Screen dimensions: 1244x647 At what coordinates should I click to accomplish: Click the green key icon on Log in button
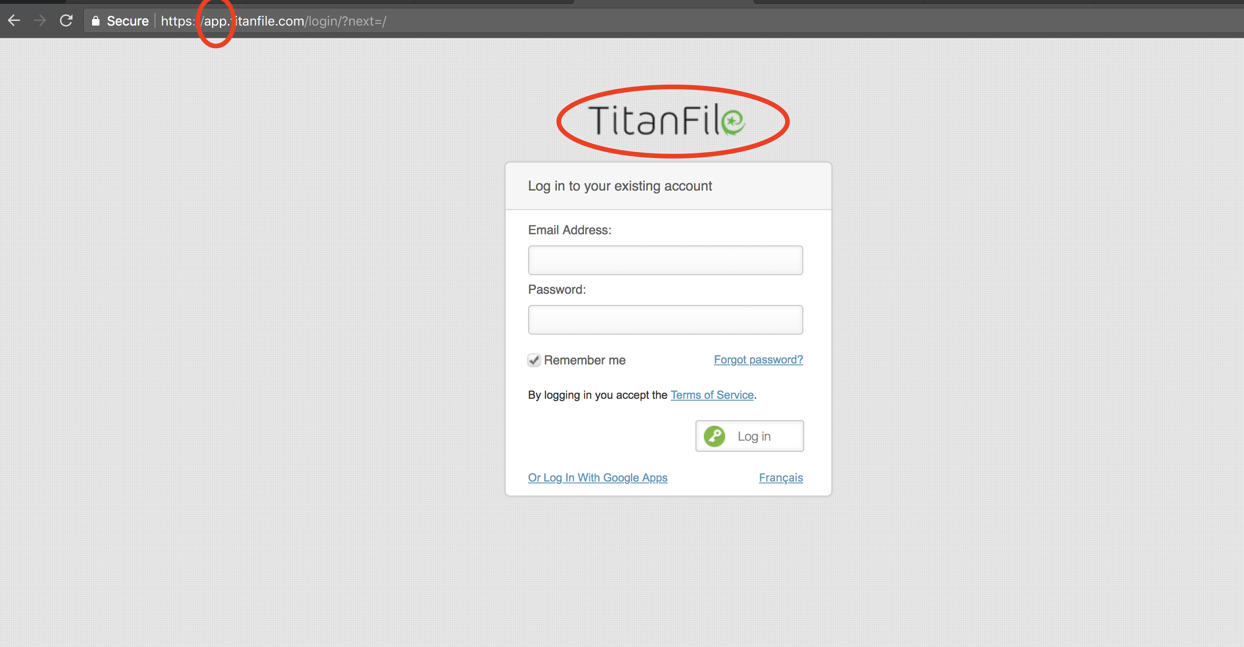tap(715, 436)
